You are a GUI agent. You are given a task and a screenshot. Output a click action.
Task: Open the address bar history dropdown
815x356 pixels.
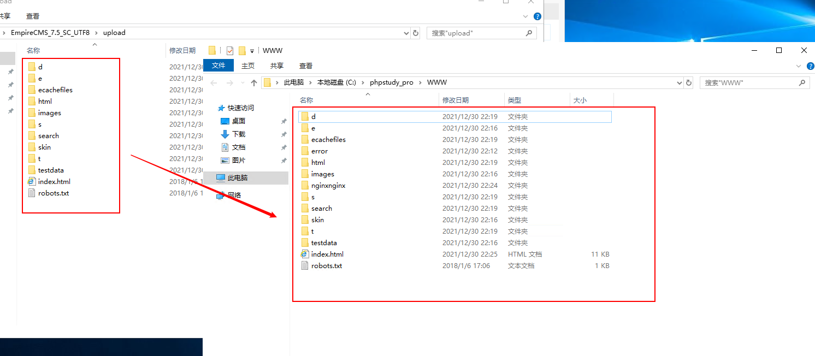(680, 82)
